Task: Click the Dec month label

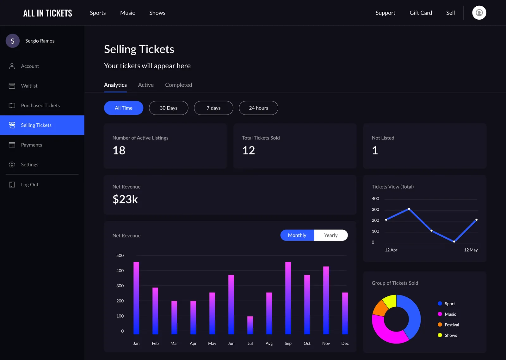Action: pyautogui.click(x=345, y=344)
